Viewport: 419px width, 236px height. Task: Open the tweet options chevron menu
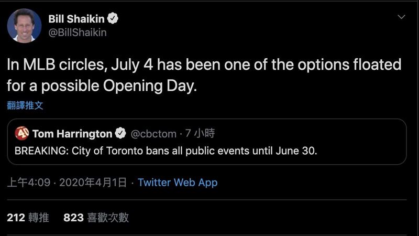[401, 17]
